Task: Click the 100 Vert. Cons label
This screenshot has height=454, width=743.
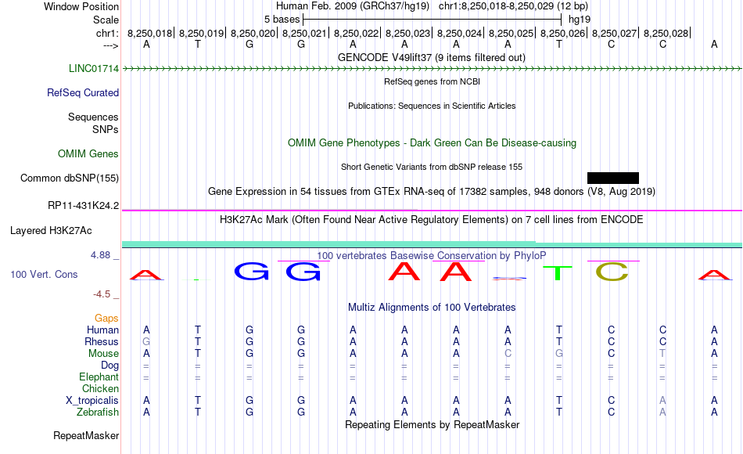Action: point(44,274)
